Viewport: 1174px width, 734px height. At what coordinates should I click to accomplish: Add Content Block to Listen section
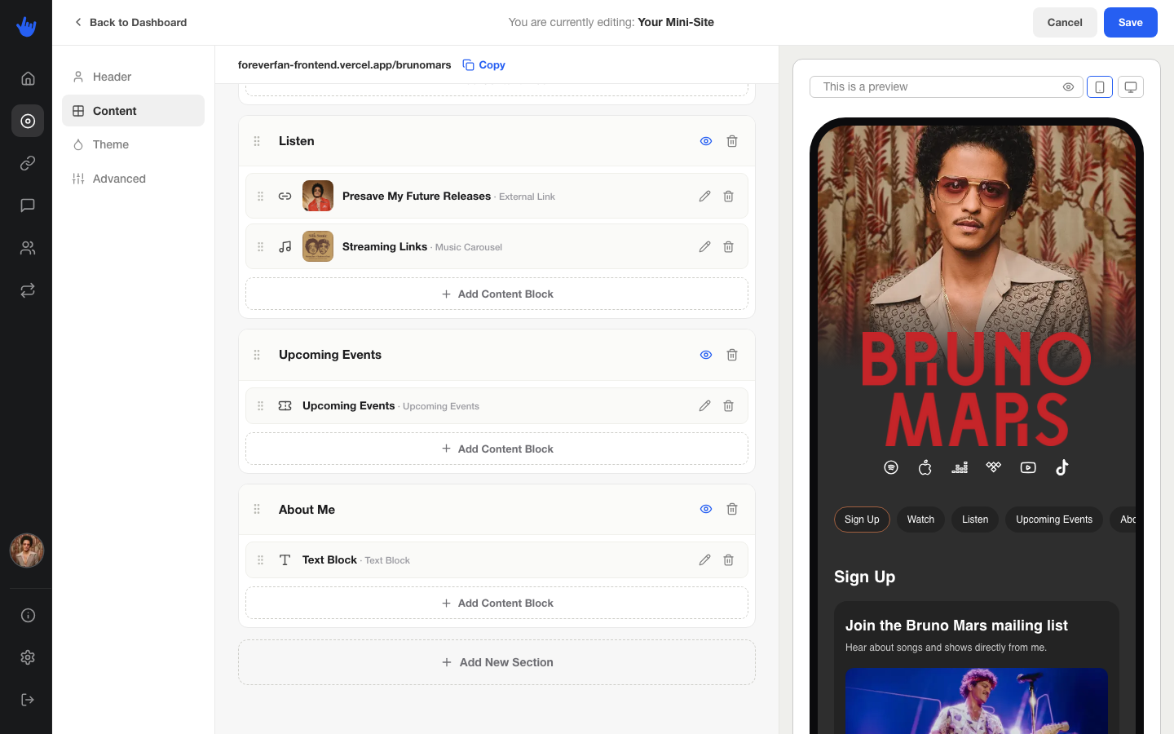coord(497,294)
